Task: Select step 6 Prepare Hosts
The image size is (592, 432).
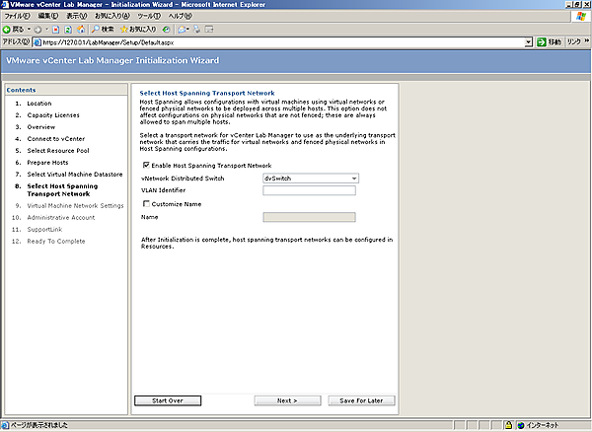Action: pyautogui.click(x=47, y=162)
